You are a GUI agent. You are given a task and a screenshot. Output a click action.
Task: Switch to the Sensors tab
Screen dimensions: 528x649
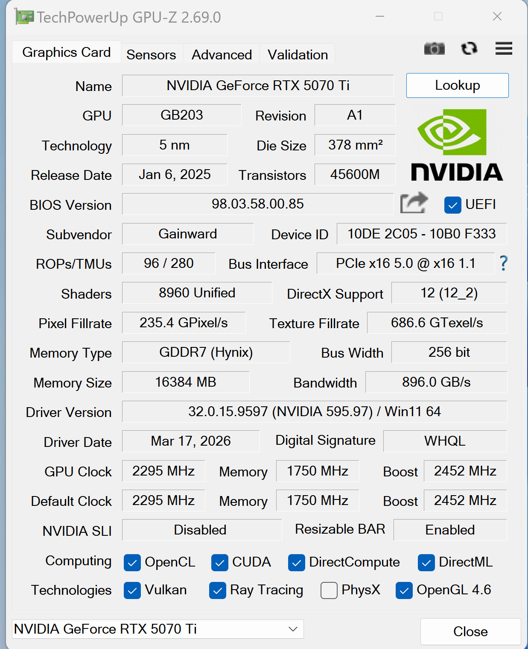click(x=151, y=55)
